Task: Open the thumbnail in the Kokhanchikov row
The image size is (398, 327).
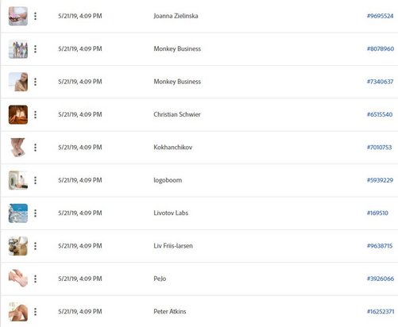Action: click(x=18, y=148)
